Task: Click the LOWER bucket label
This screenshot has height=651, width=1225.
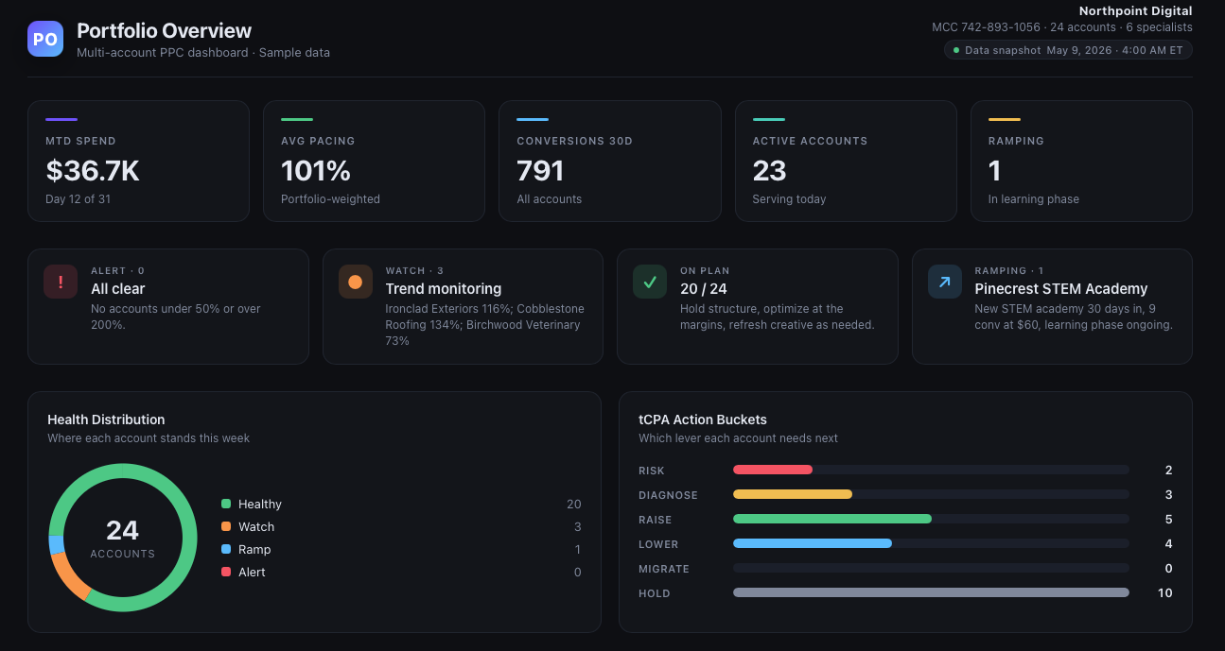Action: point(658,544)
